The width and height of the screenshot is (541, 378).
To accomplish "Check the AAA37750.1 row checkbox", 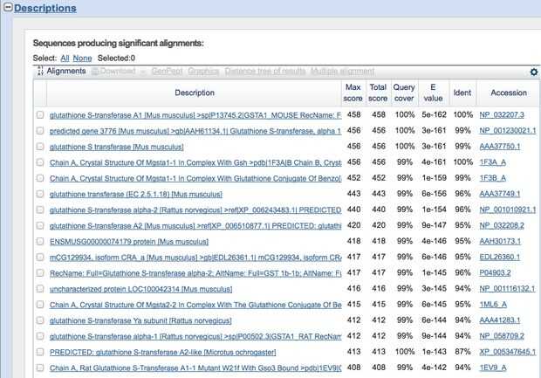I will point(40,147).
